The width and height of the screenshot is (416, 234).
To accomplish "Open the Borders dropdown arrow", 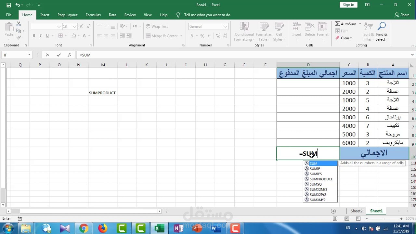I will pyautogui.click(x=66, y=36).
